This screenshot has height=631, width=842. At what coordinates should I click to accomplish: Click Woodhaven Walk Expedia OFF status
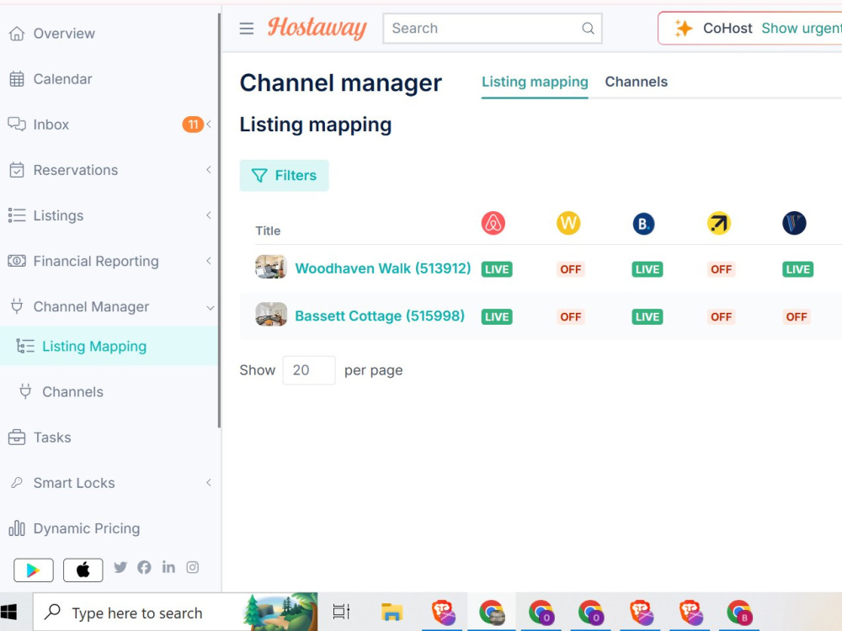(x=722, y=269)
